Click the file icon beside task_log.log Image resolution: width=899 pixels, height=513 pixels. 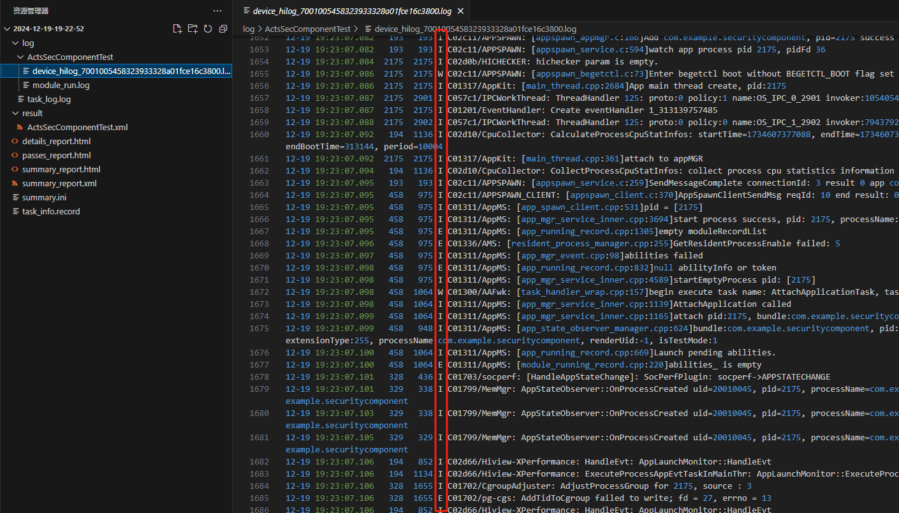coord(21,99)
